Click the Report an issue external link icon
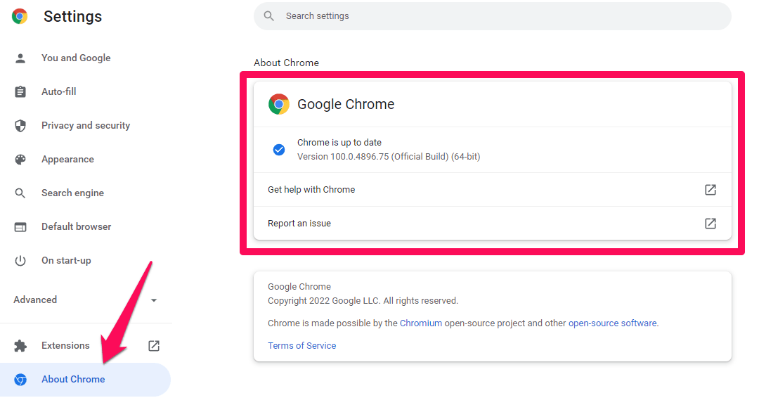759x405 pixels. tap(711, 223)
